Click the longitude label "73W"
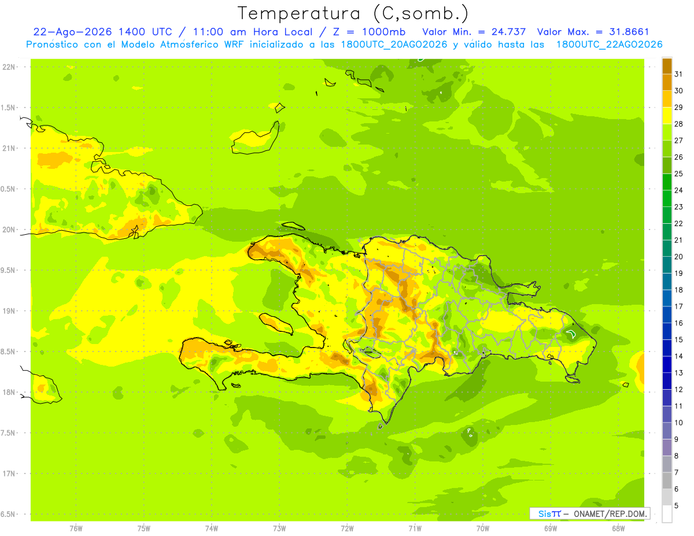This screenshot has width=694, height=536. [x=279, y=528]
